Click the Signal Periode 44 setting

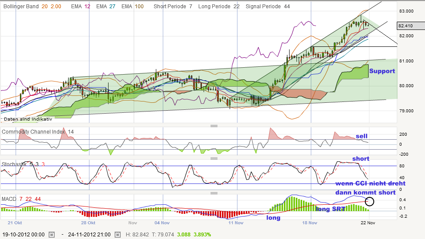pos(268,7)
